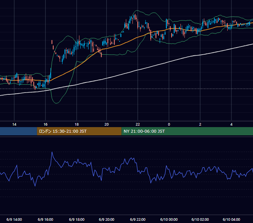Screen dimensions: 253x223
Task: Click the 0 hour axis label
Action: pyautogui.click(x=169, y=125)
